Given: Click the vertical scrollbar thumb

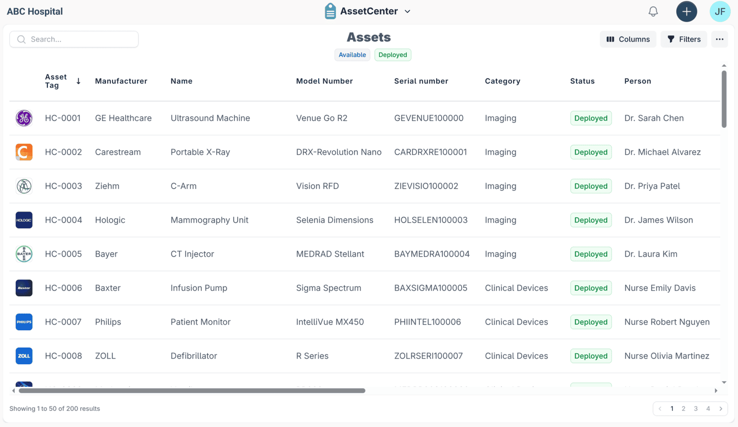Looking at the screenshot, I should (x=724, y=99).
